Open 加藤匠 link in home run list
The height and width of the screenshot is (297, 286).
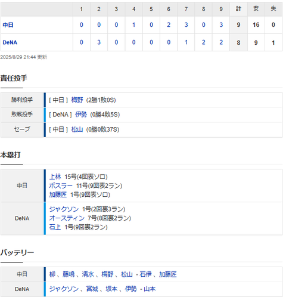tap(58, 194)
